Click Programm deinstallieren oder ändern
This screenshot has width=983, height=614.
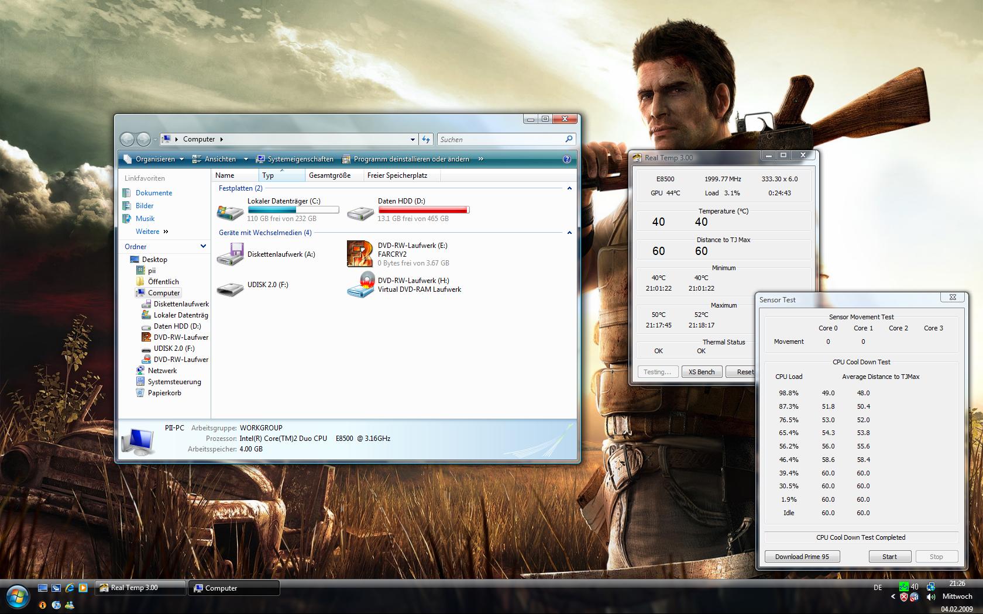click(405, 159)
